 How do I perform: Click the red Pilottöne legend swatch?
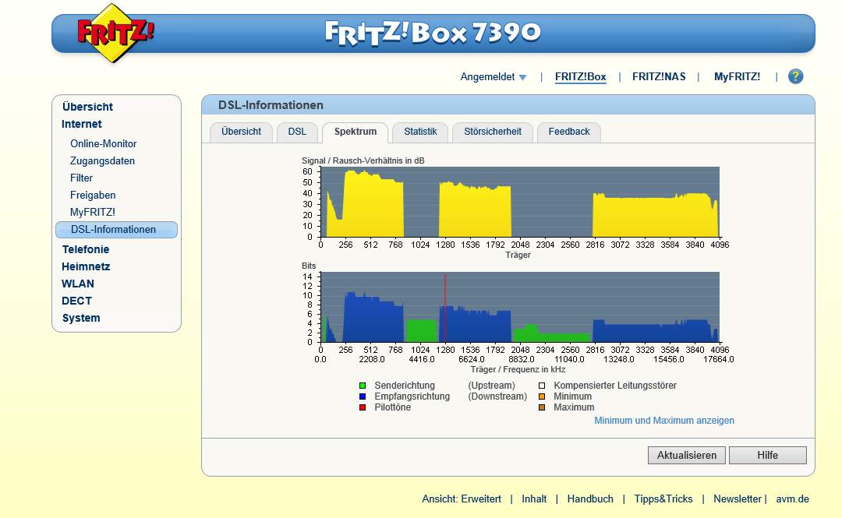click(363, 407)
